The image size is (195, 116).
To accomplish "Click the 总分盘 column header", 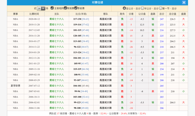I will [x=173, y=14].
